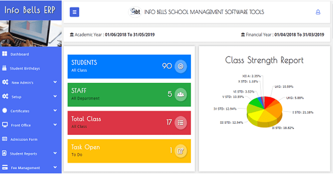Select Setup sidebar item

pyautogui.click(x=31, y=97)
